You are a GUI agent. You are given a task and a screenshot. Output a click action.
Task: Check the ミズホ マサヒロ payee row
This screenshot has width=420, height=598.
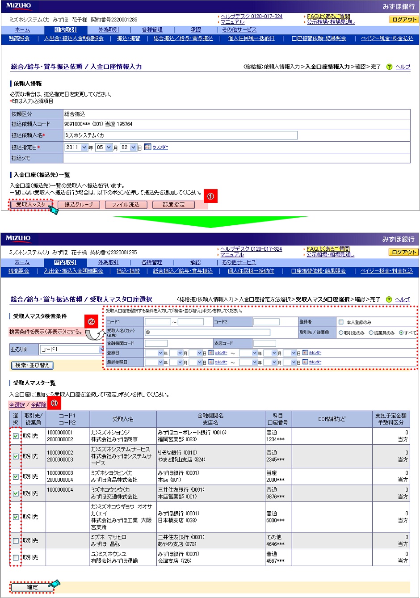pos(16,541)
